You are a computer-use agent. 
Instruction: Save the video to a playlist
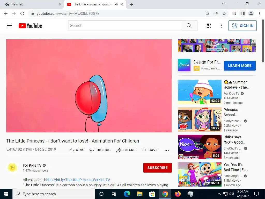pos(149,150)
